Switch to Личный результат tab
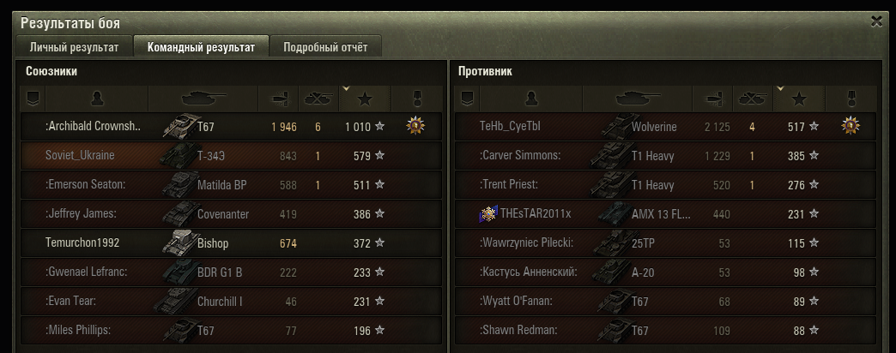 (75, 47)
